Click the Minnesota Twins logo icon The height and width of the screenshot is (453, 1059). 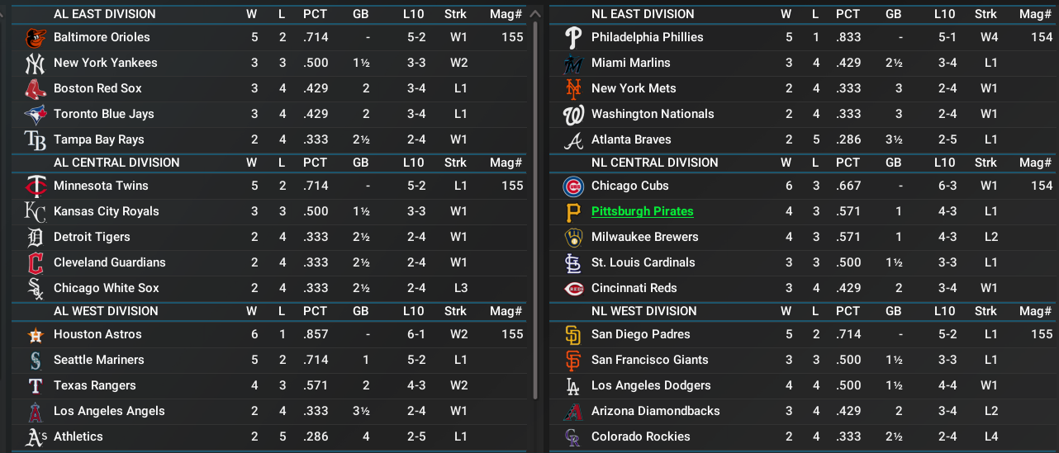[36, 186]
